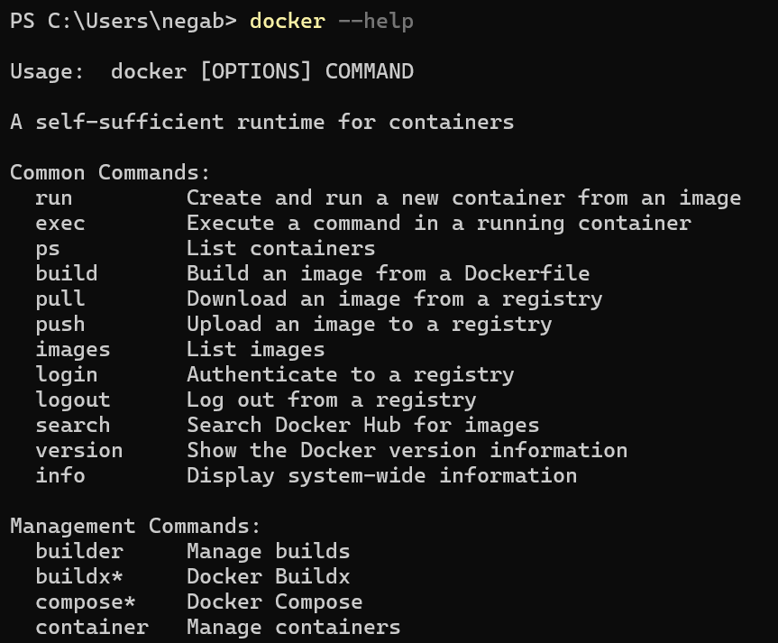This screenshot has height=643, width=778.
Task: Click the 'pull' command name
Action: 60,299
